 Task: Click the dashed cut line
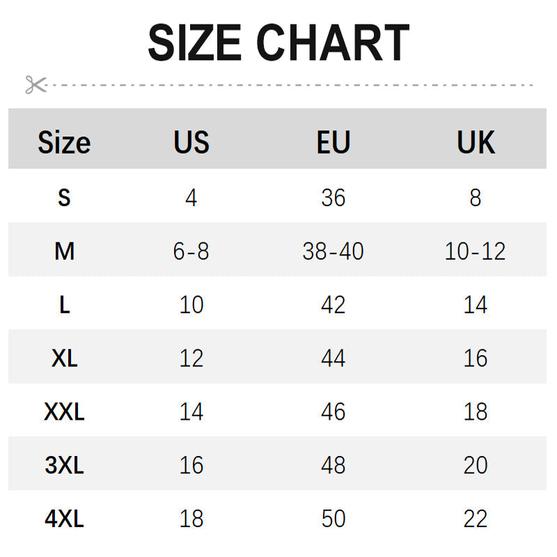(x=292, y=85)
